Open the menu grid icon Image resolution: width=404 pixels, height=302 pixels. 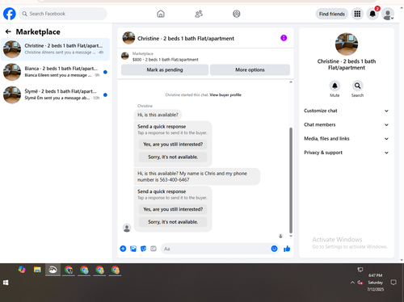point(357,14)
